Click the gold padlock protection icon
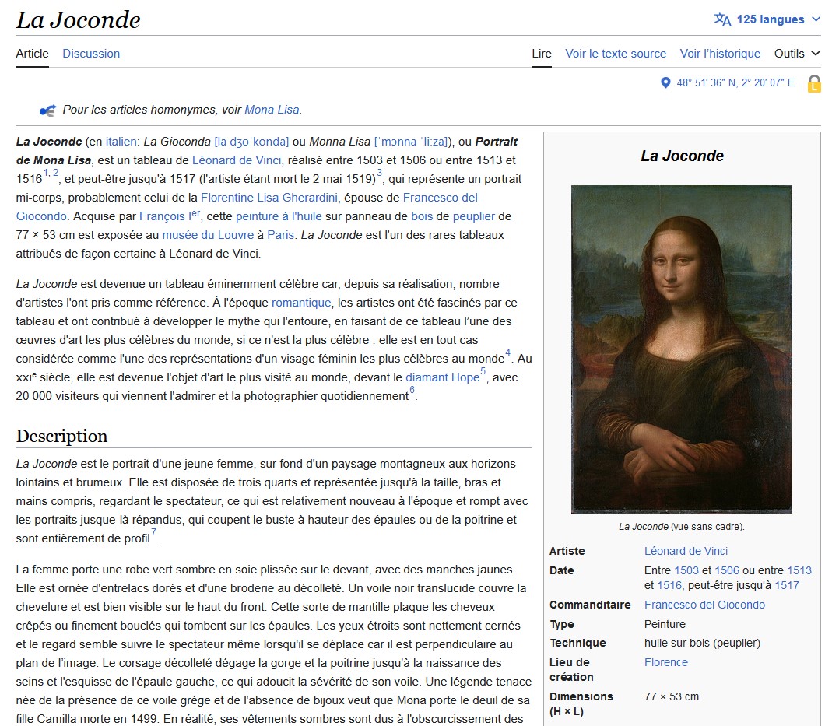 tap(814, 84)
